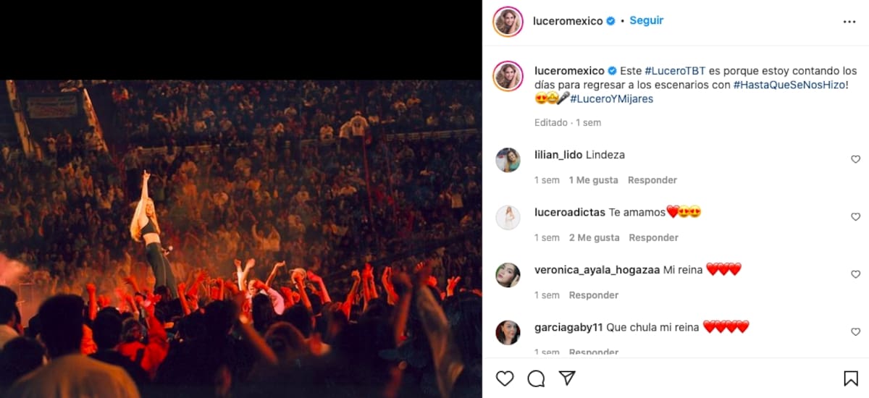Follow luceromexico with Seguir button
Screen dimensions: 869x398
click(647, 20)
